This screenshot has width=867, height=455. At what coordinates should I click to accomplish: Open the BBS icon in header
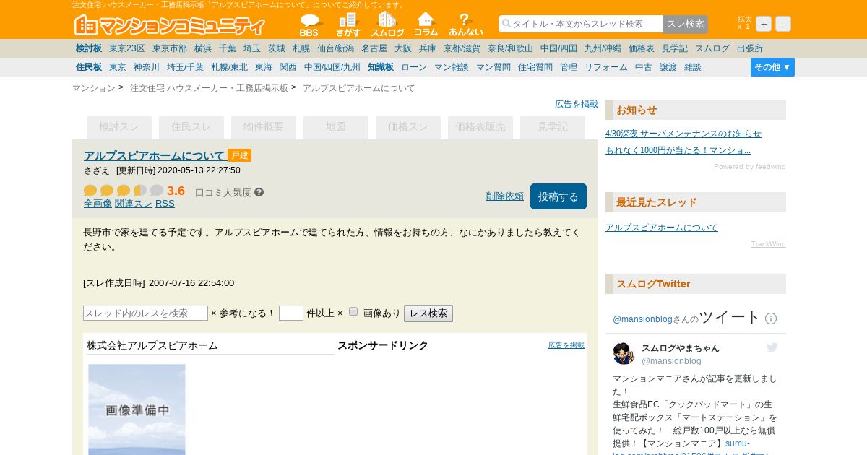click(x=311, y=25)
